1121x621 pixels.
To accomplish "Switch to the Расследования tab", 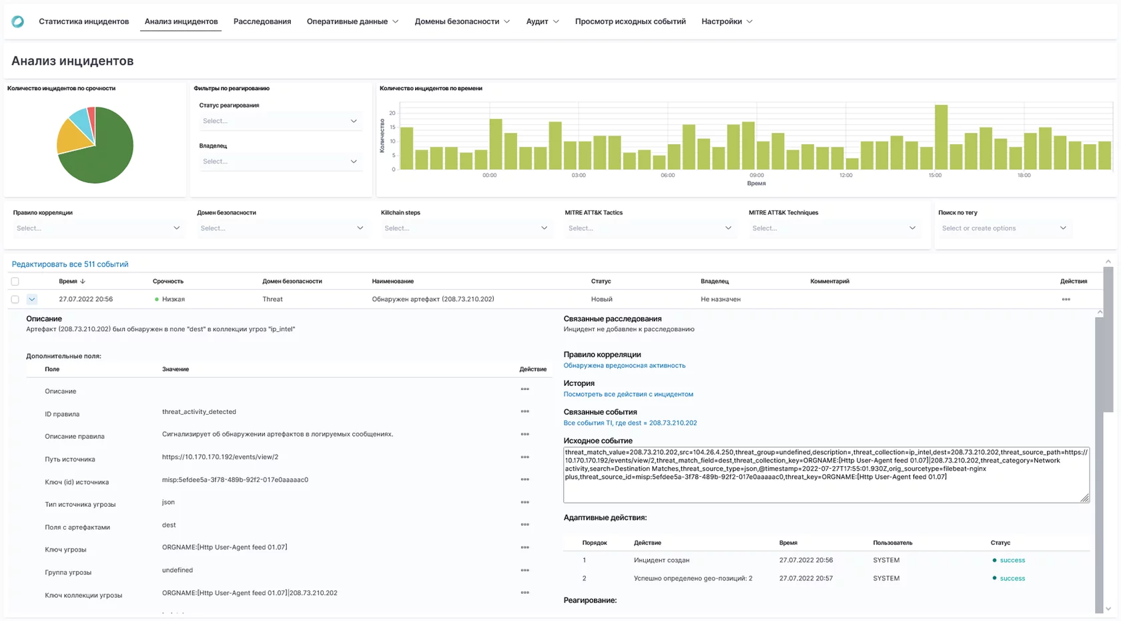I will 261,21.
